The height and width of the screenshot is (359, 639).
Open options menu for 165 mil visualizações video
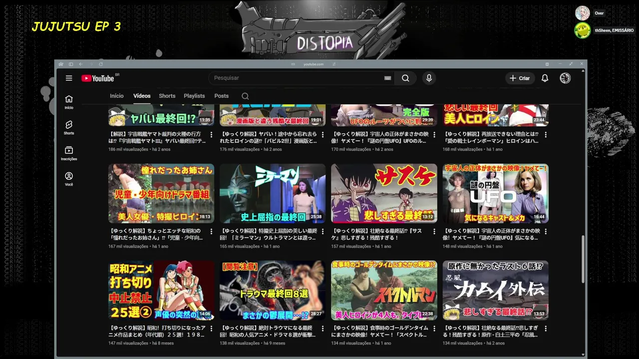322,231
